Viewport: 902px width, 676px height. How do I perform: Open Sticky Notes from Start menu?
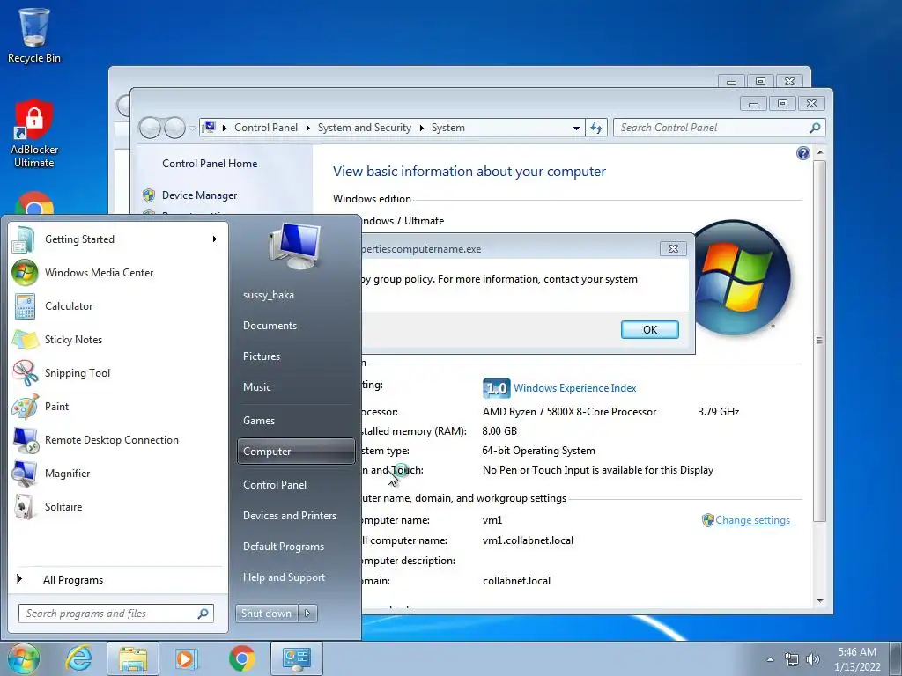click(73, 339)
